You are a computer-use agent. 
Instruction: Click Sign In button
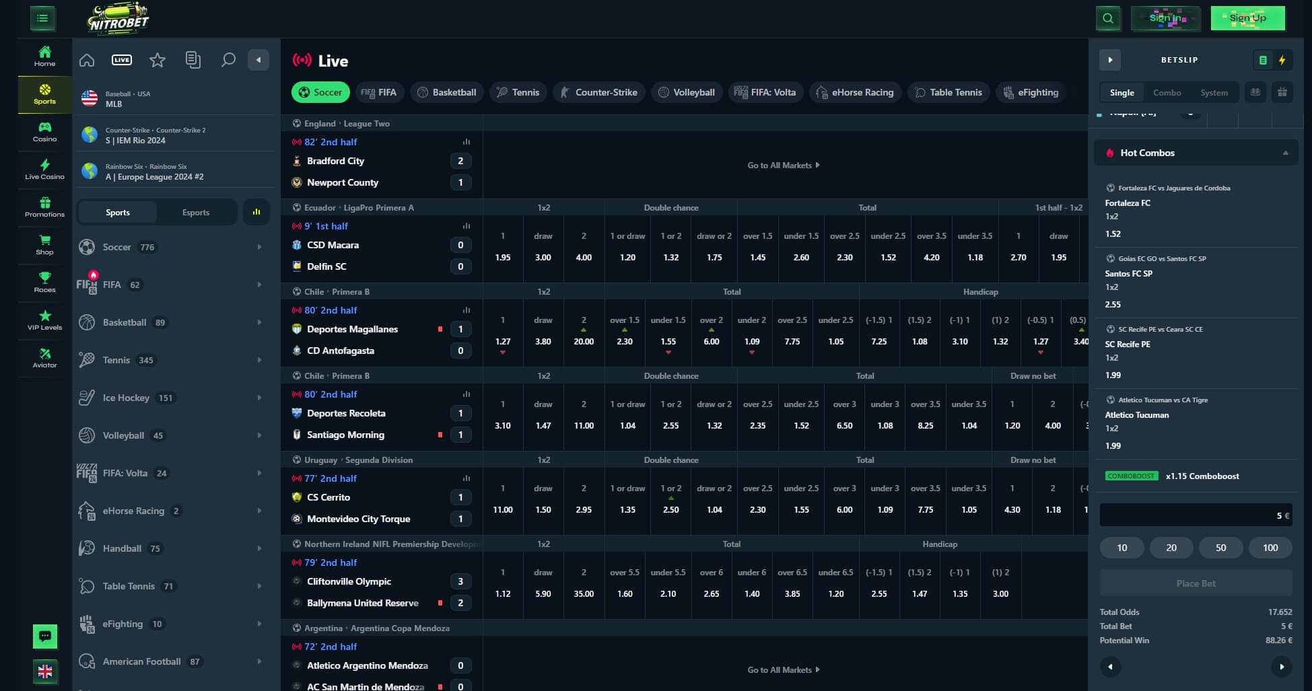click(1166, 18)
